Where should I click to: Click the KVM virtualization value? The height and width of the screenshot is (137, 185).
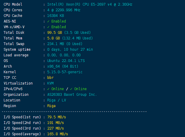pos(50,83)
